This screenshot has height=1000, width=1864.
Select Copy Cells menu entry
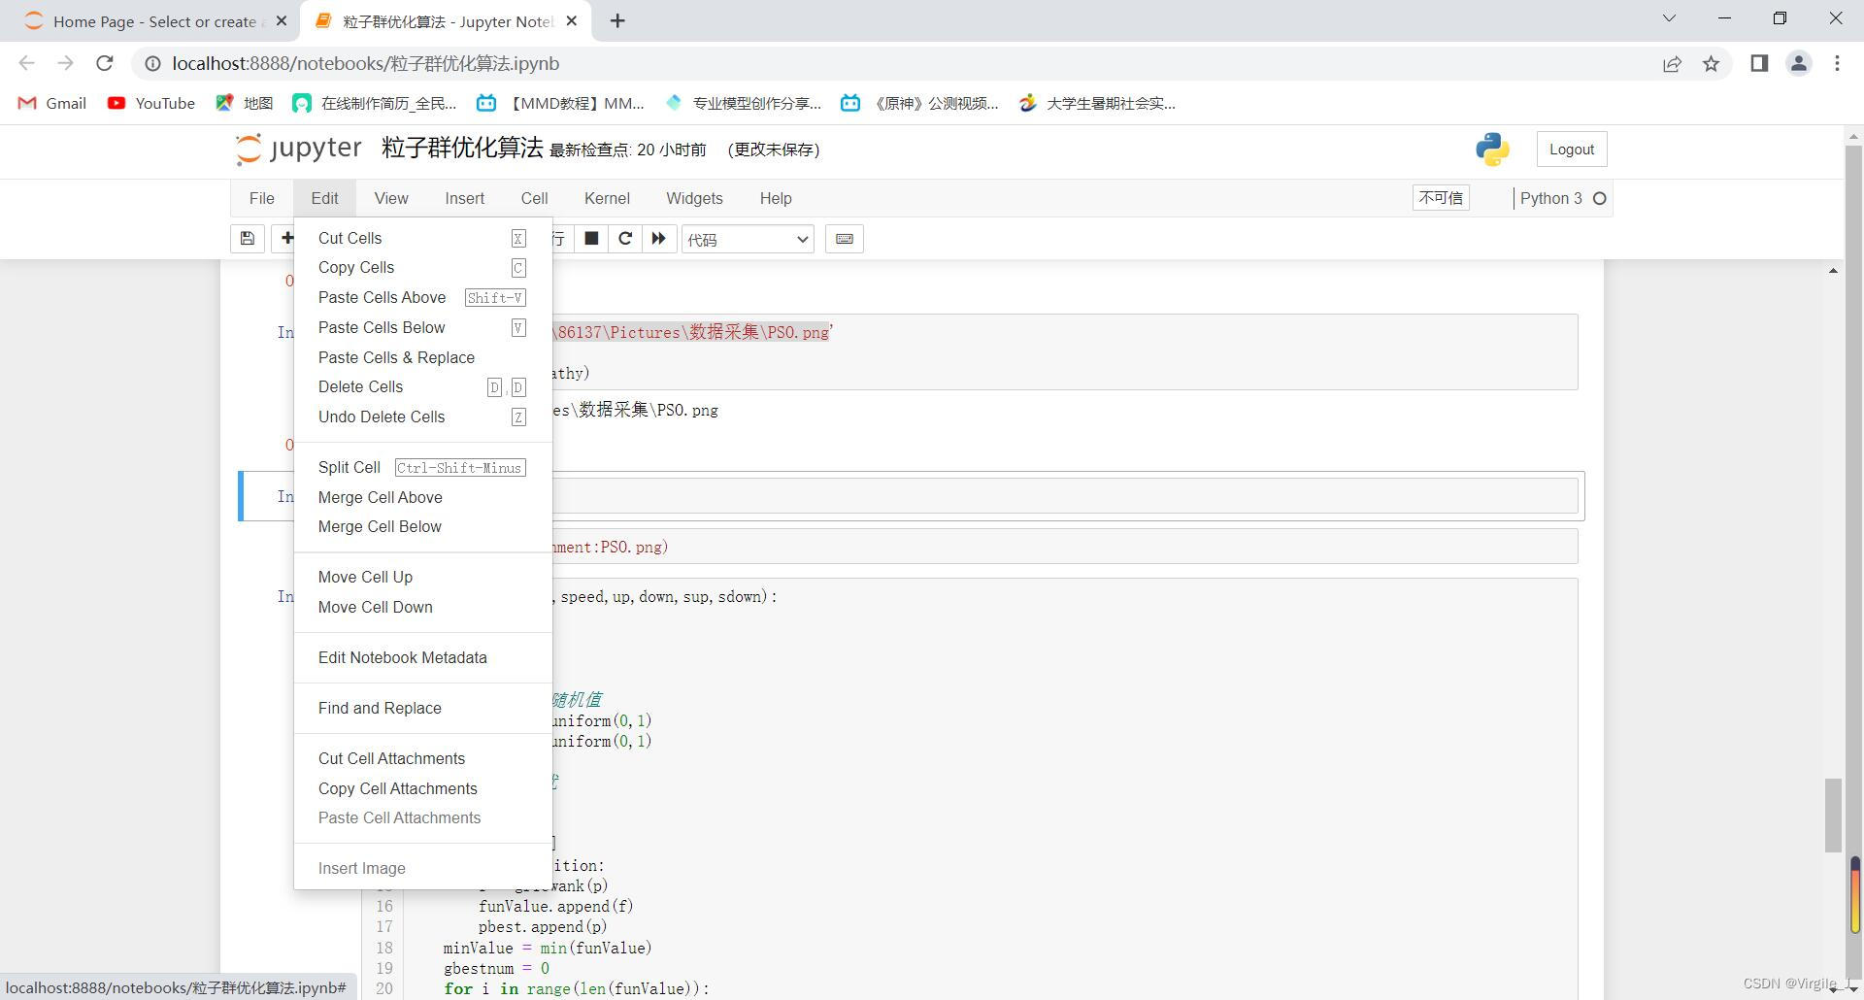[x=423, y=268]
